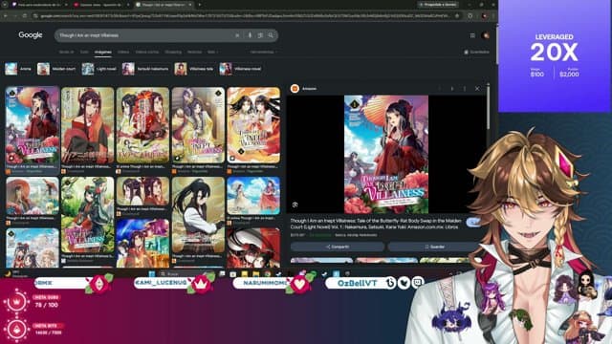Filter results by Villainess tale chip
Image resolution: width=612 pixels, height=344 pixels.
click(x=194, y=69)
